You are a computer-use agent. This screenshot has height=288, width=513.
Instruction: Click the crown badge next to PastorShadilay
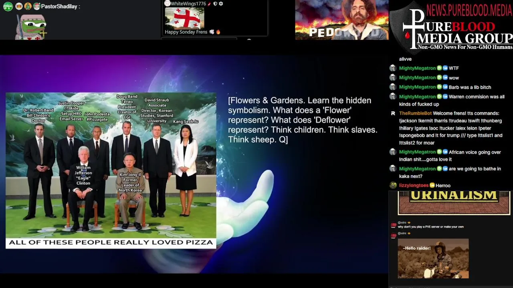[19, 6]
